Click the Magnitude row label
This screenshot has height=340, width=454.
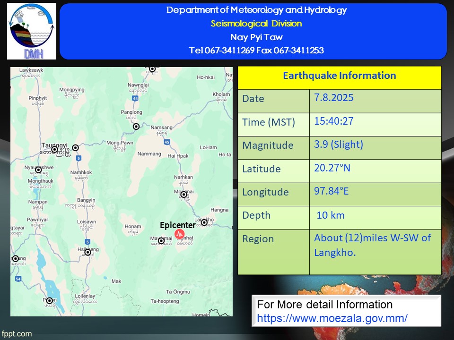pyautogui.click(x=268, y=145)
